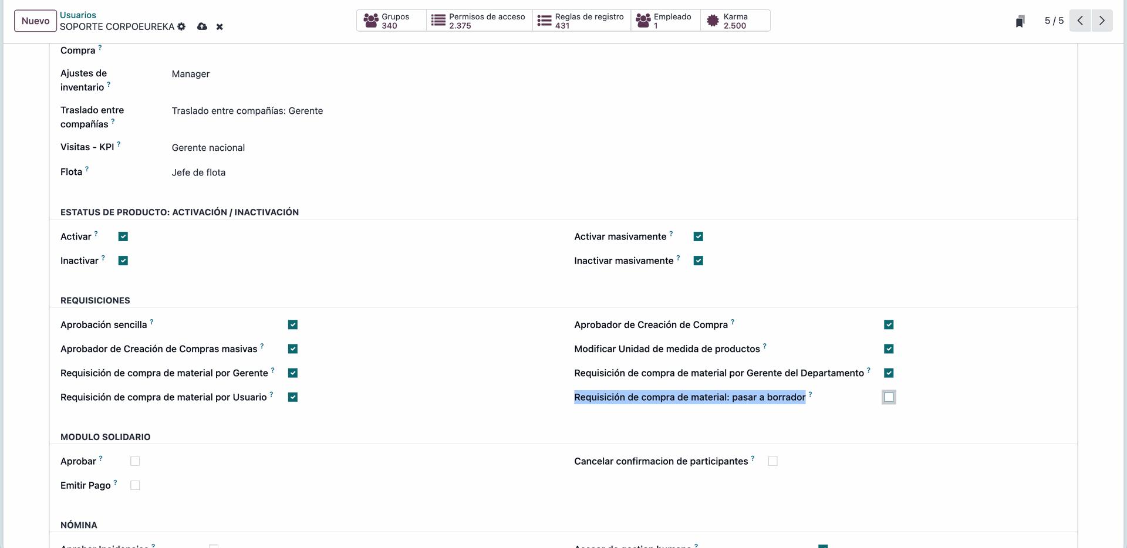
Task: Go to the previous user record
Action: (x=1080, y=21)
